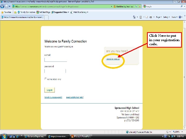The height and width of the screenshot is (139, 186).
Task: Click the browser Back arrow button
Action: pyautogui.click(x=2, y=6)
